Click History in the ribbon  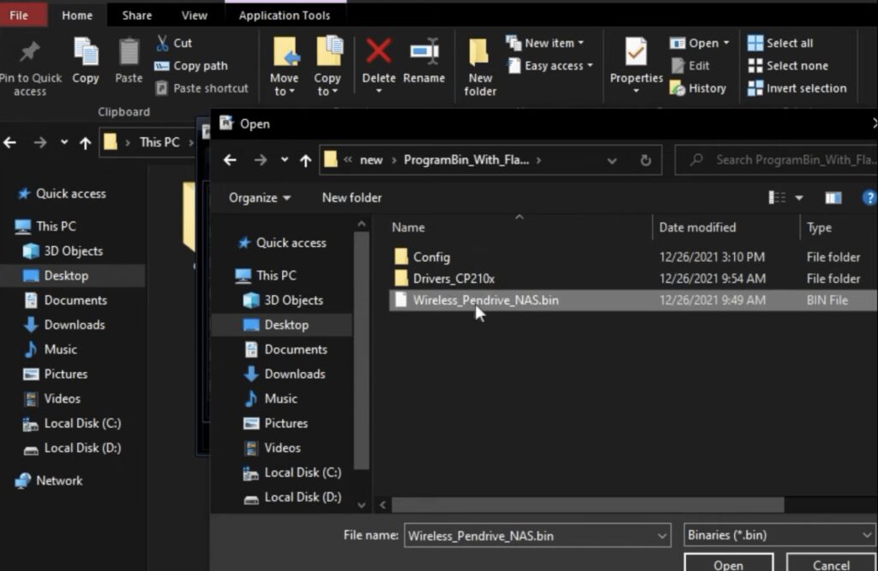(698, 88)
